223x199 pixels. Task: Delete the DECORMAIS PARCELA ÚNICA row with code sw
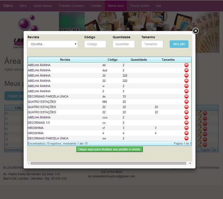(186, 138)
